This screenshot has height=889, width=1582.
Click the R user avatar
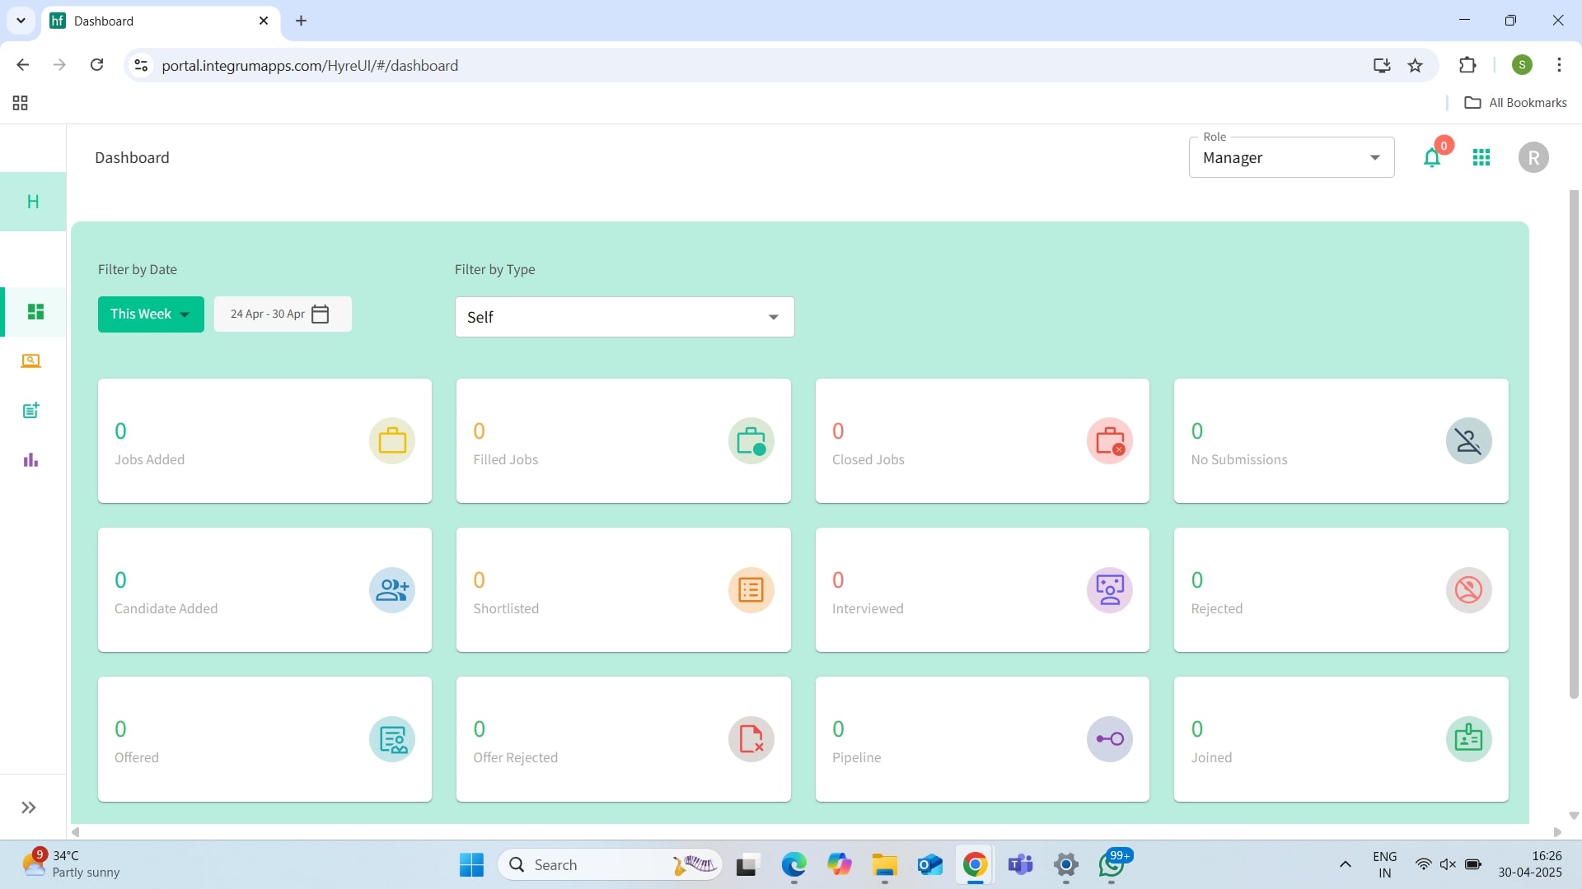point(1533,157)
